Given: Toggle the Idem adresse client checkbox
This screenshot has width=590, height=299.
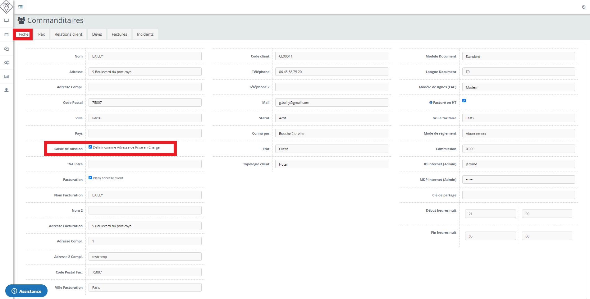Looking at the screenshot, I should [90, 178].
